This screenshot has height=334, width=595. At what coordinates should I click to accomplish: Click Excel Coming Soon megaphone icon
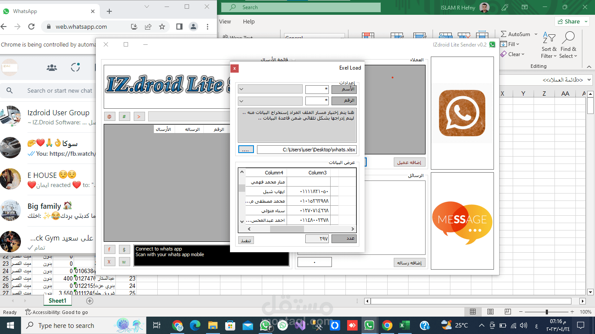pyautogui.click(x=505, y=7)
